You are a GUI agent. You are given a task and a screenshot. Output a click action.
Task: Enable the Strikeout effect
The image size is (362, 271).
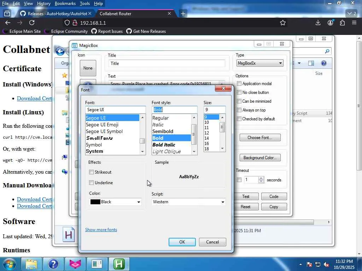click(x=91, y=172)
